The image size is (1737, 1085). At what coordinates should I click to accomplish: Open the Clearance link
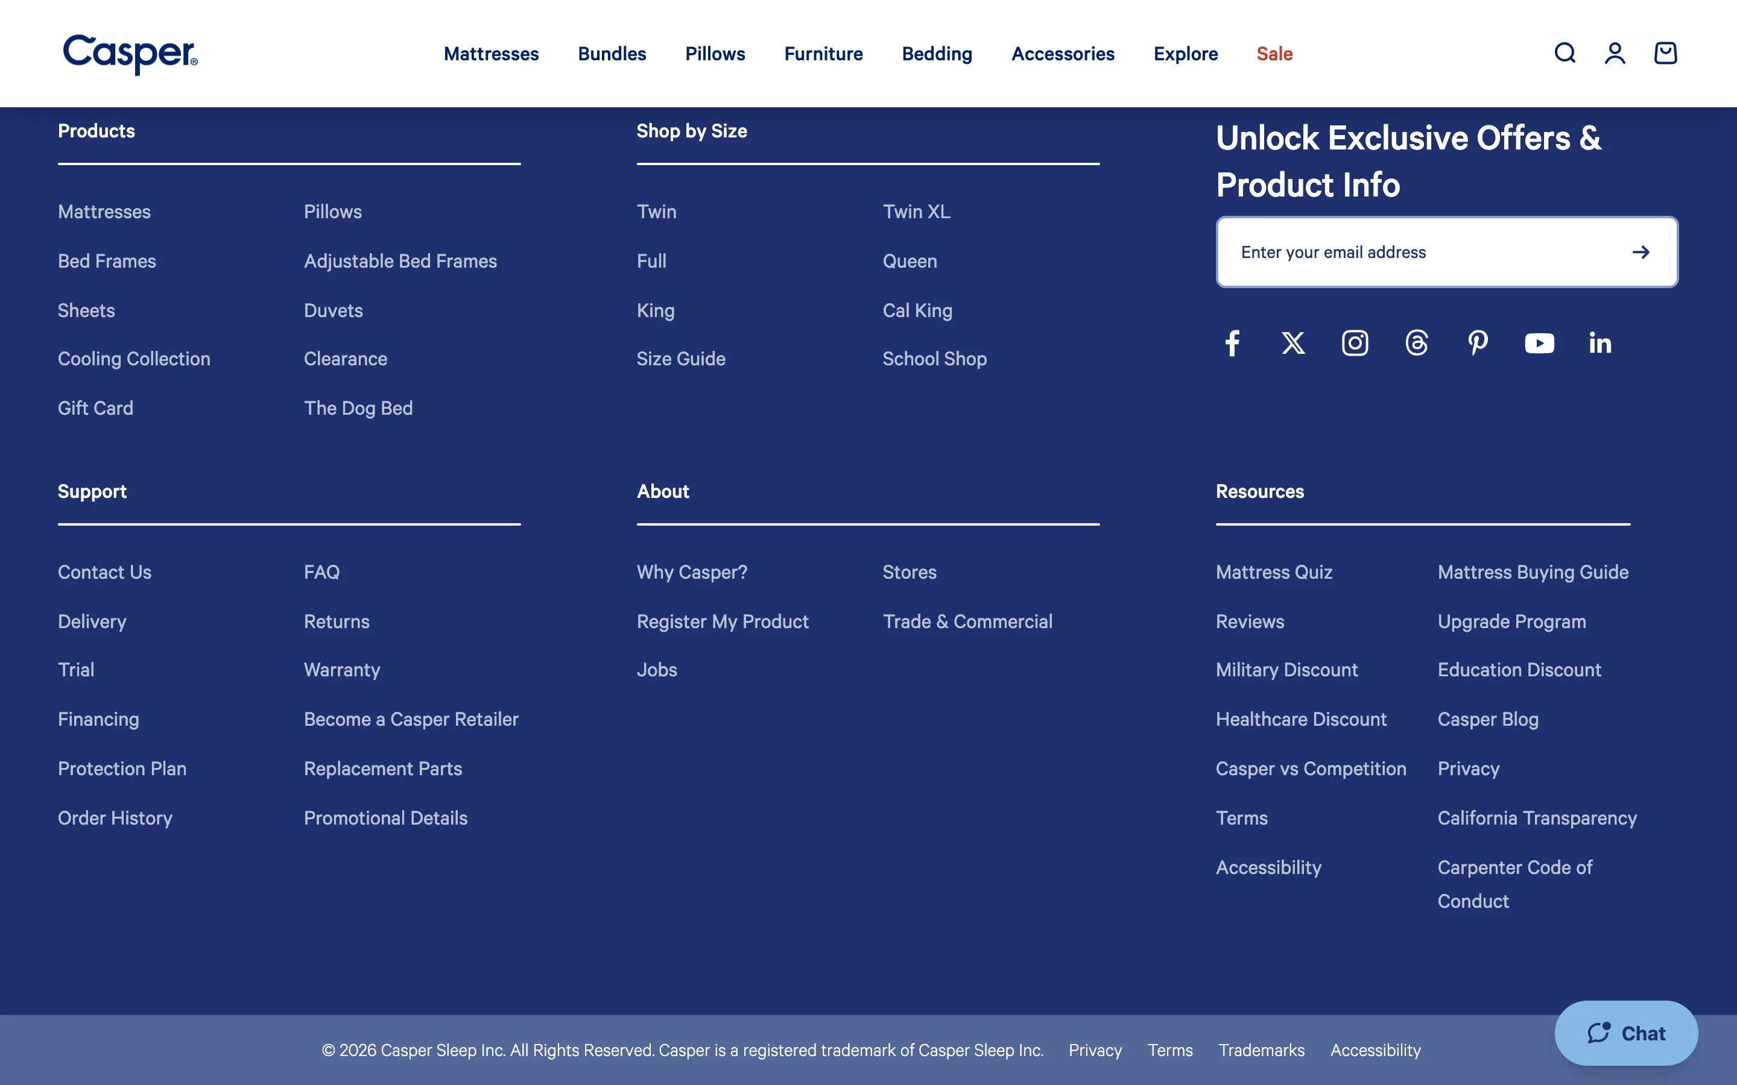[345, 359]
